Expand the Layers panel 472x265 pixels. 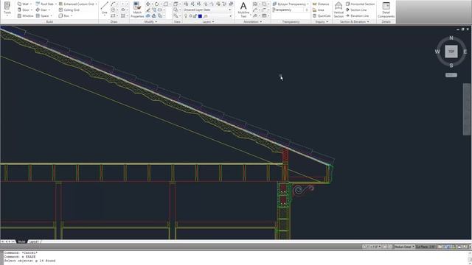(208, 21)
